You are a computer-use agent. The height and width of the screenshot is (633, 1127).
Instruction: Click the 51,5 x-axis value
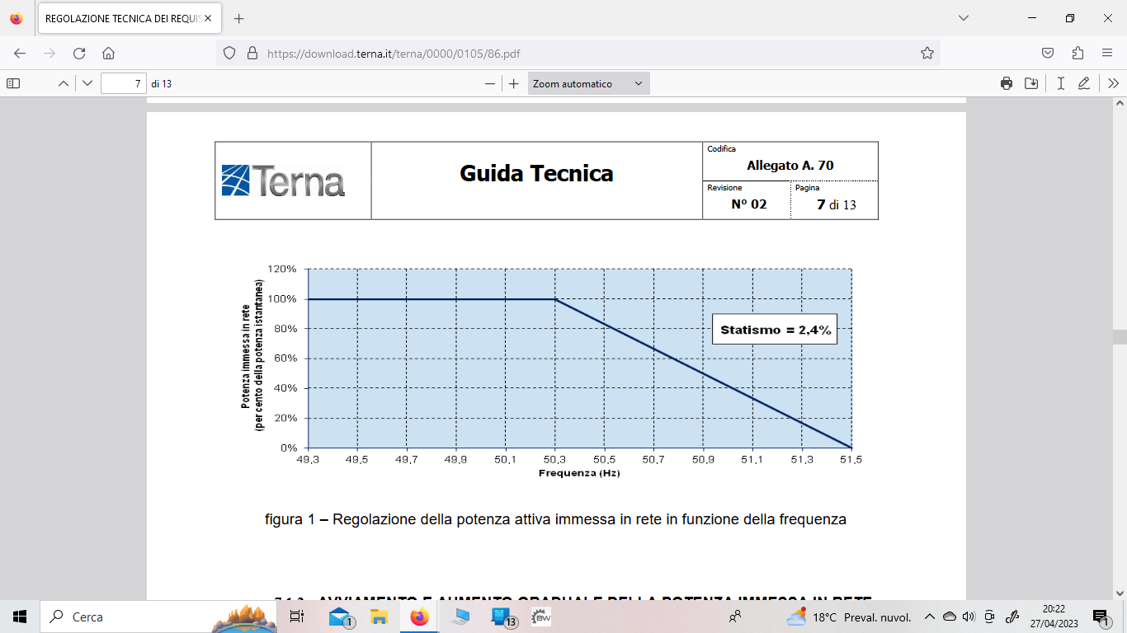(x=851, y=460)
